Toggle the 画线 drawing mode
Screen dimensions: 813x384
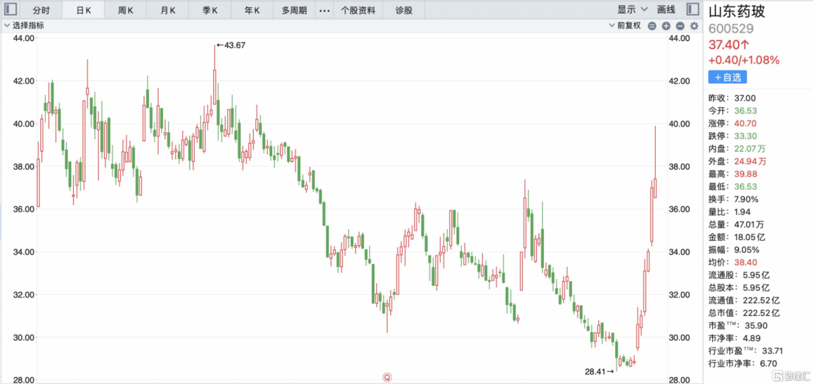point(666,10)
